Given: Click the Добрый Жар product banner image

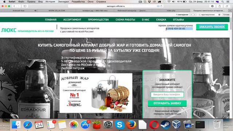Looking at the screenshot, I should tap(96, 93).
